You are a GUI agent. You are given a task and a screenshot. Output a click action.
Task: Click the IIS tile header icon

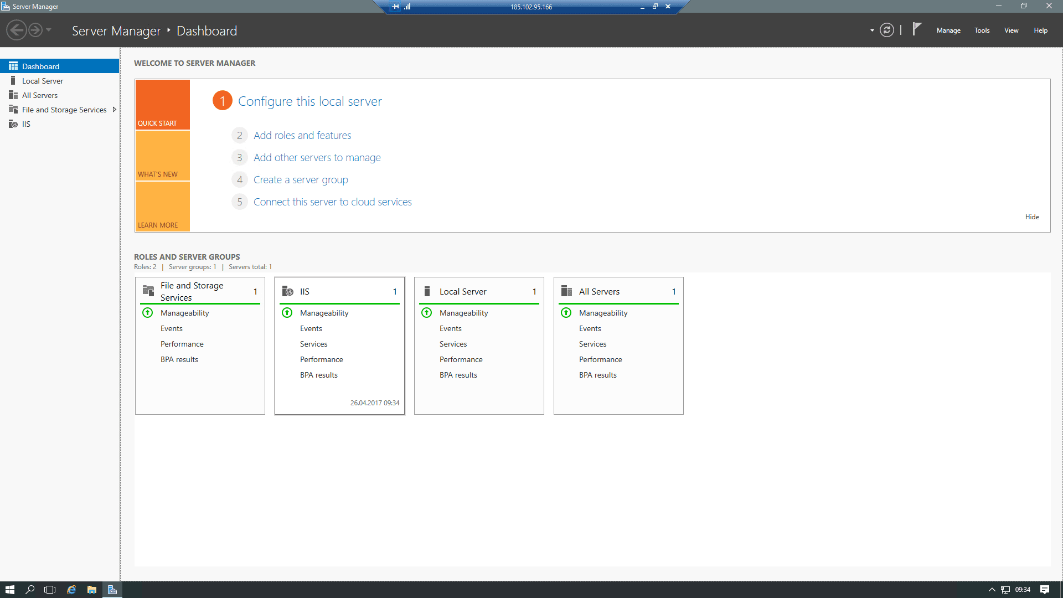click(x=287, y=291)
